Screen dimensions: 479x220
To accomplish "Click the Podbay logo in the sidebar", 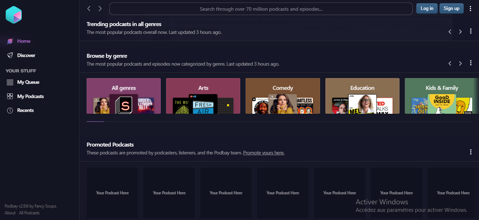I will 14,15.
